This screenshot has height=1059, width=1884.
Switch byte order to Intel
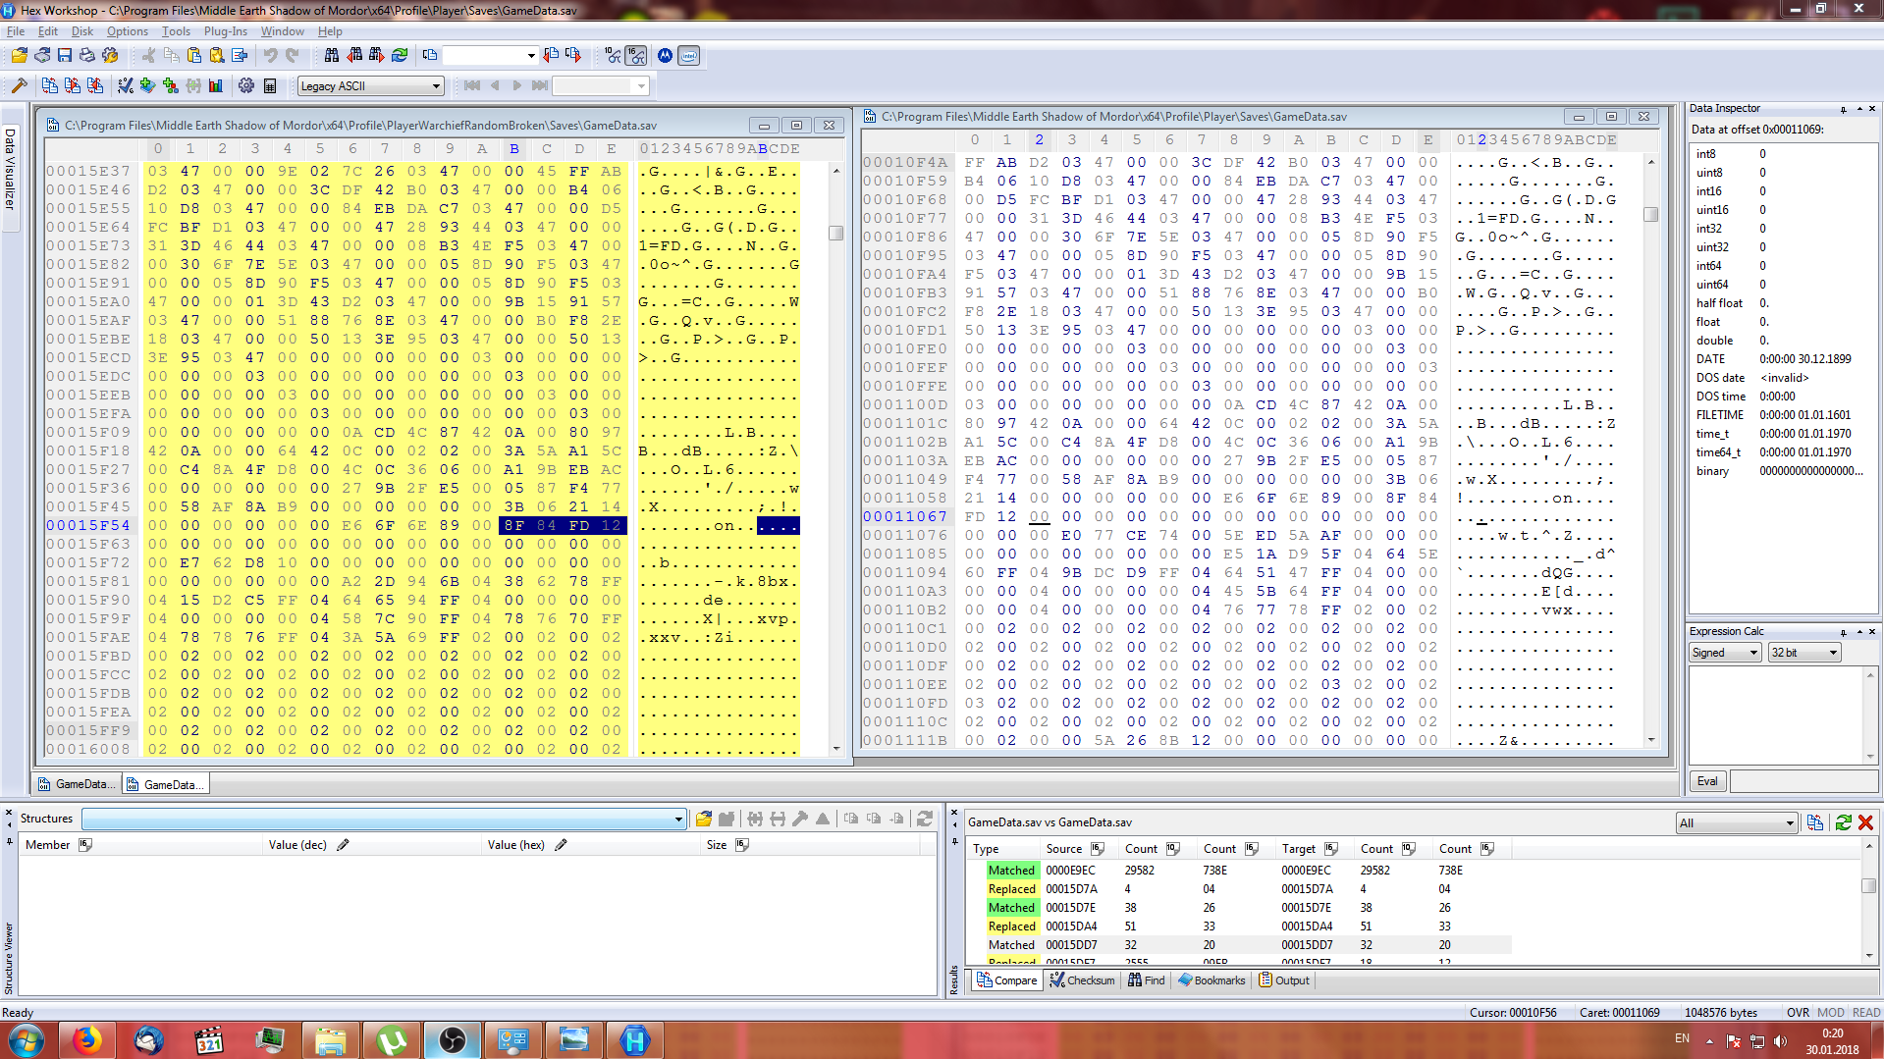[x=689, y=56]
